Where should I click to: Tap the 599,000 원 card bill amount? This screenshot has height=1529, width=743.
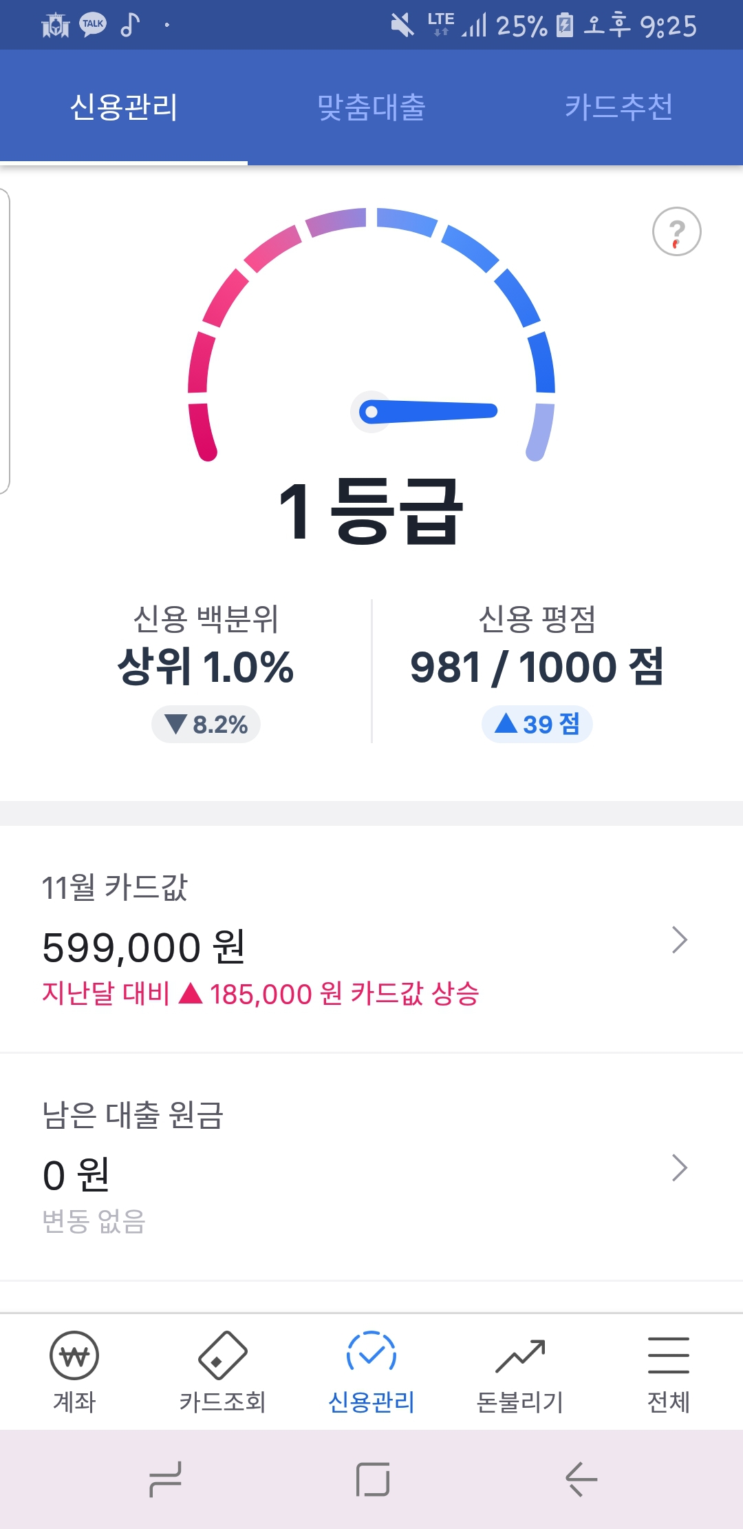point(144,948)
